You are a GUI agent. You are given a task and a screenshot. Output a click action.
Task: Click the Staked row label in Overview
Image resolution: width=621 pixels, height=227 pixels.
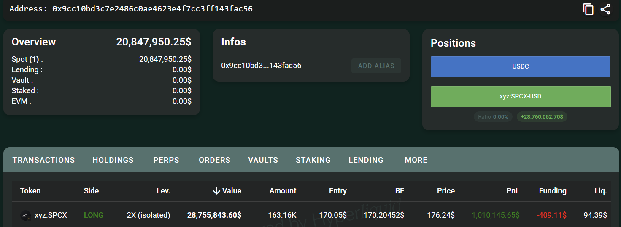point(25,91)
